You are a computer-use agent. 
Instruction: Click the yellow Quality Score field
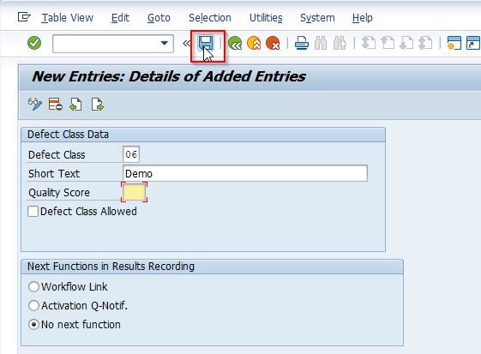[134, 192]
